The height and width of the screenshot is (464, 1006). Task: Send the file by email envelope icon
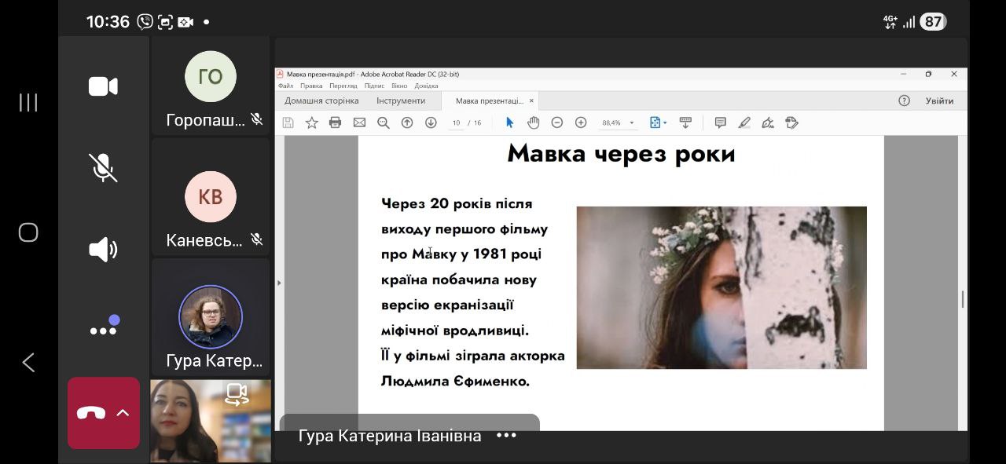(x=359, y=122)
